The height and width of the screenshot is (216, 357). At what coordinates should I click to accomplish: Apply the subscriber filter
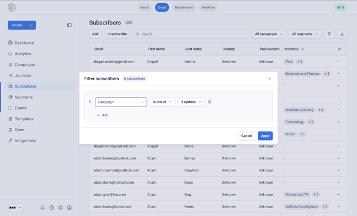(x=265, y=136)
